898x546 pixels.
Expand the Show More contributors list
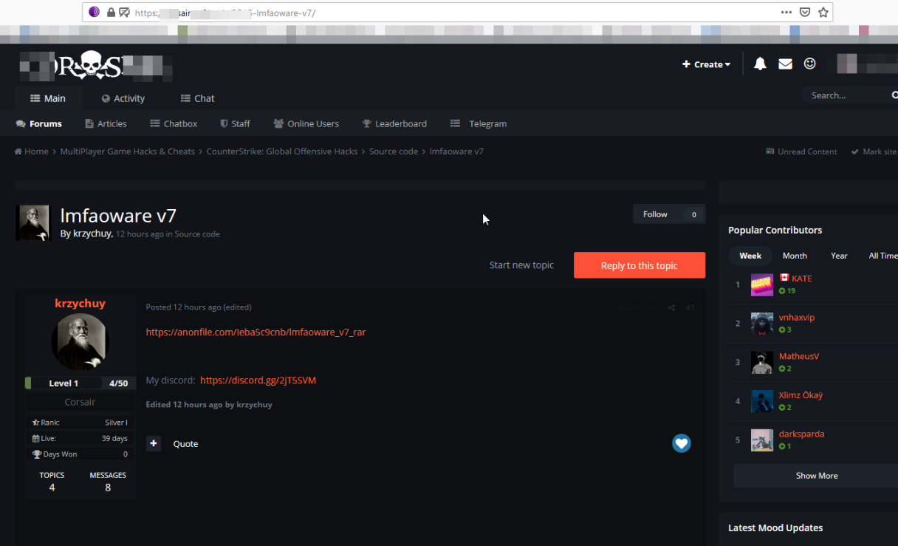point(816,476)
